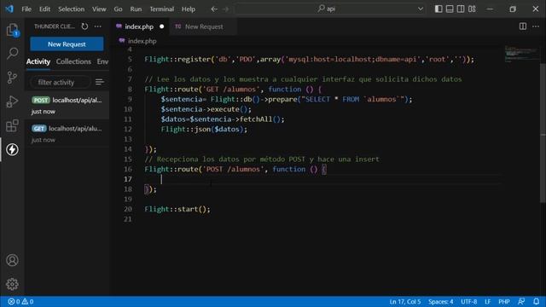Change language mode via PHP status item

coord(504,301)
